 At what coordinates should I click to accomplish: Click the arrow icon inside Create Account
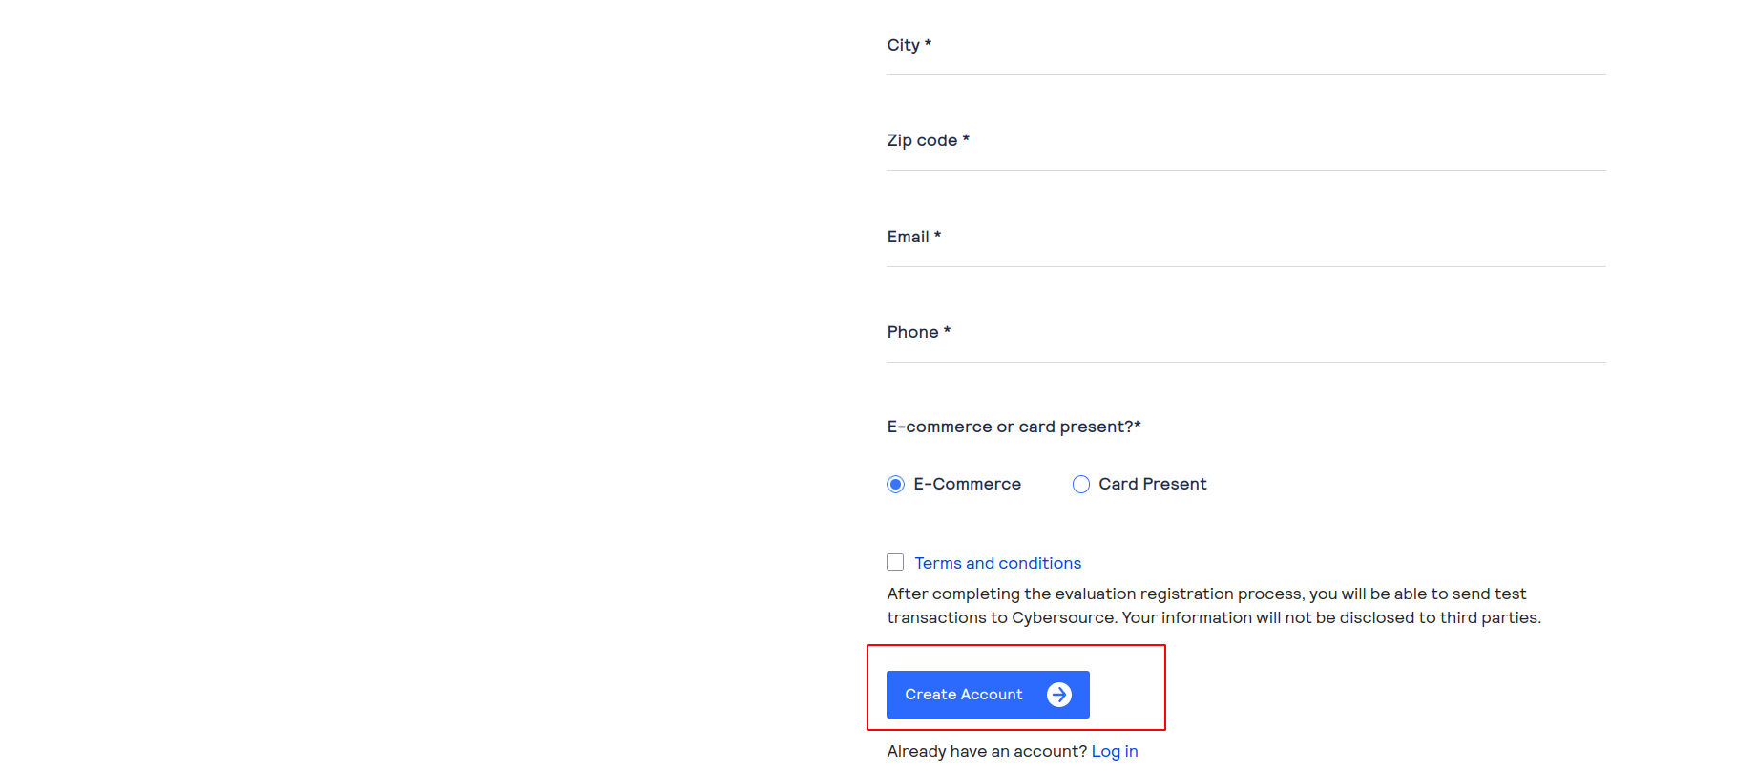point(1058,695)
